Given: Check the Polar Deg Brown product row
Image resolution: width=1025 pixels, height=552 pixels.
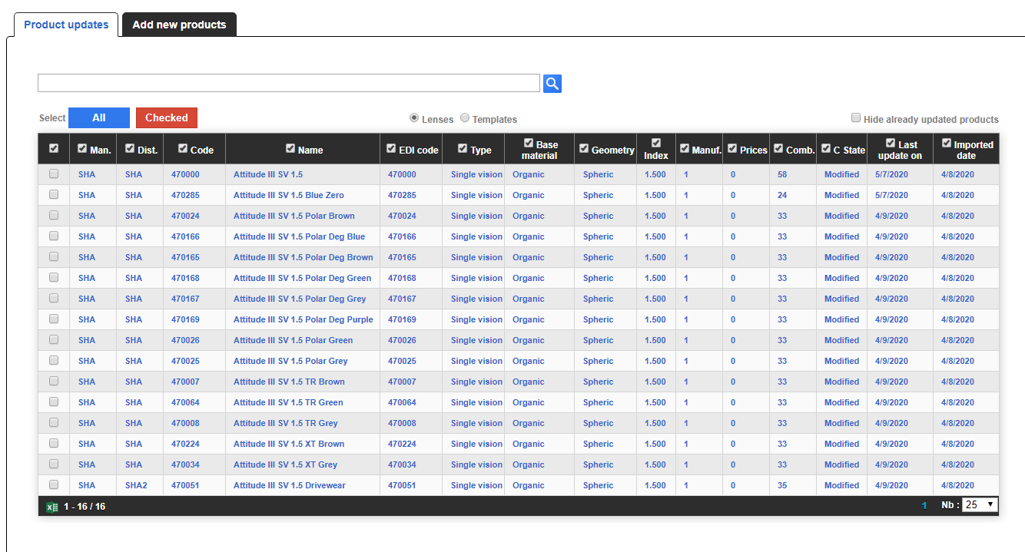Looking at the screenshot, I should click(54, 257).
